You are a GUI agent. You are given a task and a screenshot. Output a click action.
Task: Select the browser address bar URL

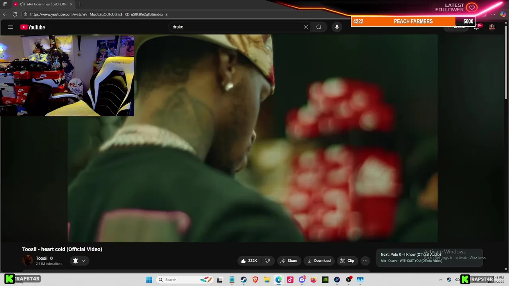pos(99,14)
